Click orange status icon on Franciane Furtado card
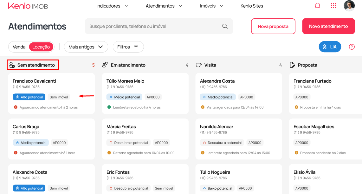This screenshot has height=194, width=362. (296, 107)
